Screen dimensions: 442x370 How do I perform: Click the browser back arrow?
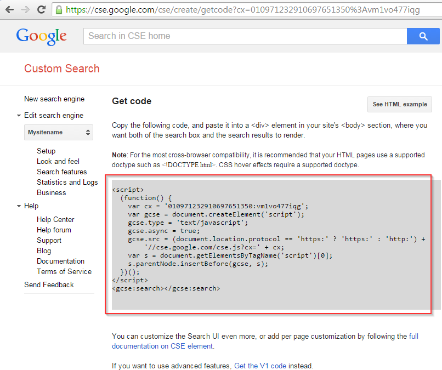[x=9, y=10]
